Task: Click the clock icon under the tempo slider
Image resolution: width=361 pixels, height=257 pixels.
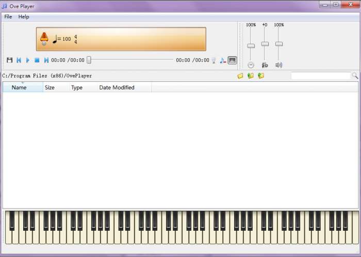Action: click(x=251, y=65)
